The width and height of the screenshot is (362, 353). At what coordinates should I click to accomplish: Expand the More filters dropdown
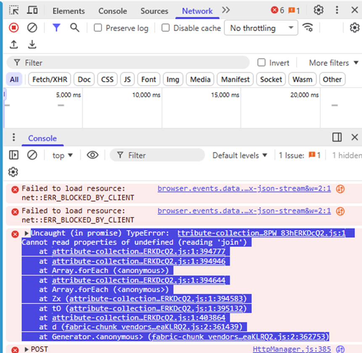tap(333, 63)
